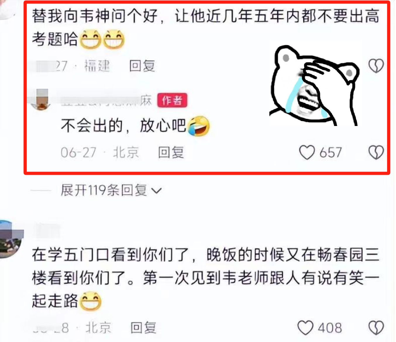
Task: Tap the laughing-crying emoji after 放心吧
Action: [x=198, y=126]
